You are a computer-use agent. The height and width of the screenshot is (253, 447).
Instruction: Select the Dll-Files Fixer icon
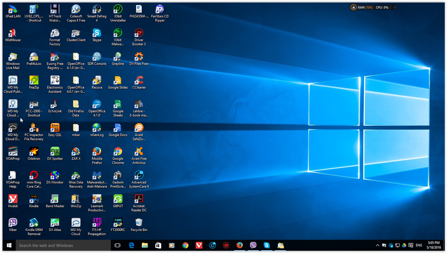click(139, 59)
